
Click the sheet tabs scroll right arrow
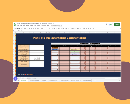(95, 81)
